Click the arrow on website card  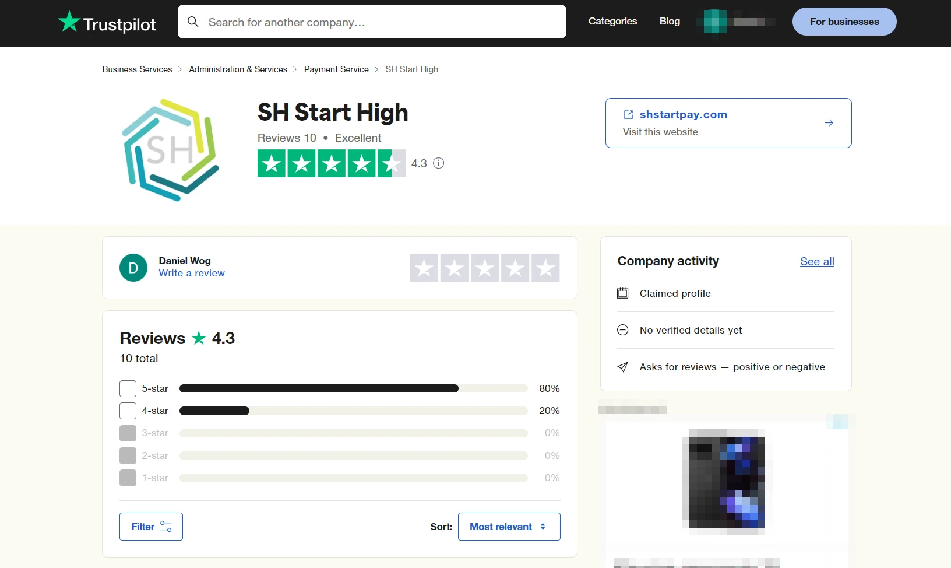[x=829, y=123]
